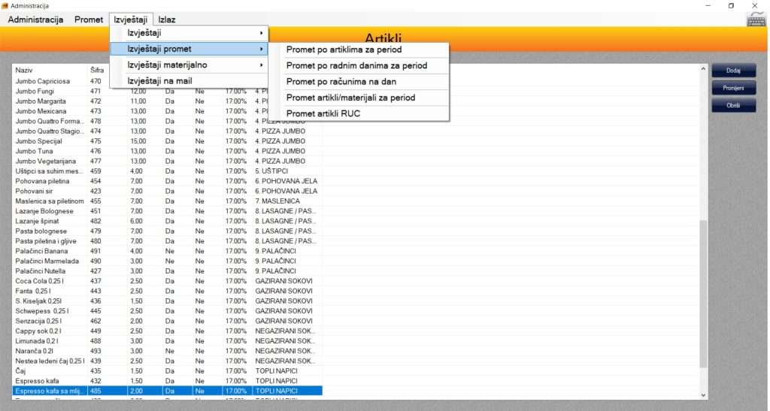Select the Lazanje špinat row
The height and width of the screenshot is (411, 770).
(167, 221)
